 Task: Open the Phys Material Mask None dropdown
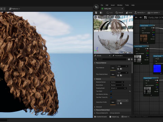[122, 73]
